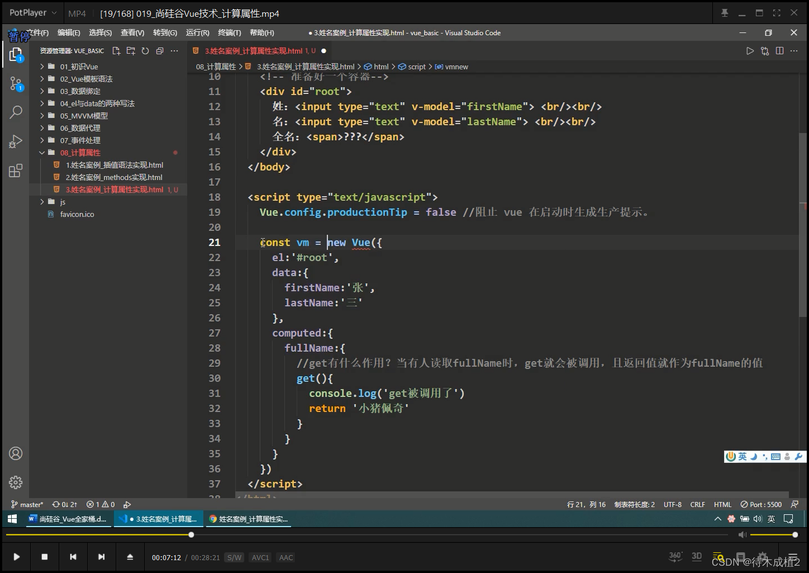Open the 选择(S) menu

pyautogui.click(x=101, y=33)
